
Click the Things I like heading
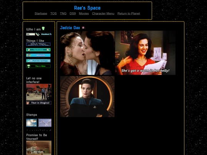(x=35, y=41)
